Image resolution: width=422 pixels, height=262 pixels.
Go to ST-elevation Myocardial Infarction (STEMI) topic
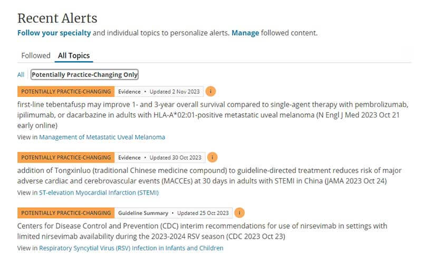[99, 192]
